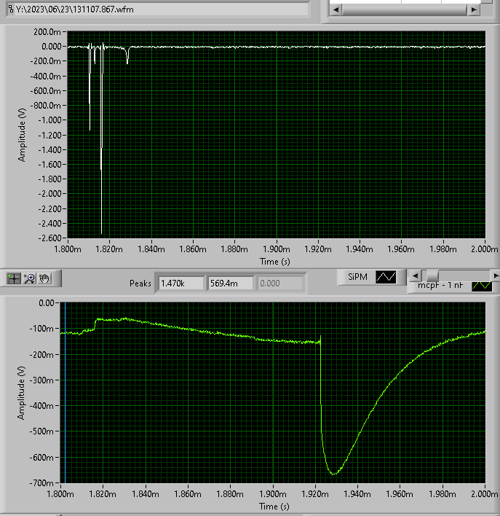Screen dimensions: 500x516
Task: Click the 1.900m upper X-axis tick label
Action: pyautogui.click(x=277, y=249)
